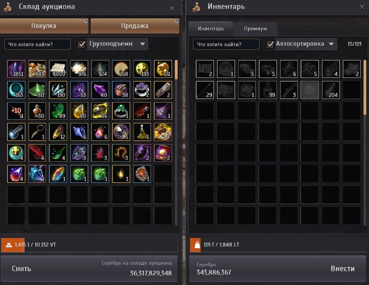Screen dimensions: 369x285
Task: Open the Автосортировка dropdown arrow
Action: (x=331, y=44)
